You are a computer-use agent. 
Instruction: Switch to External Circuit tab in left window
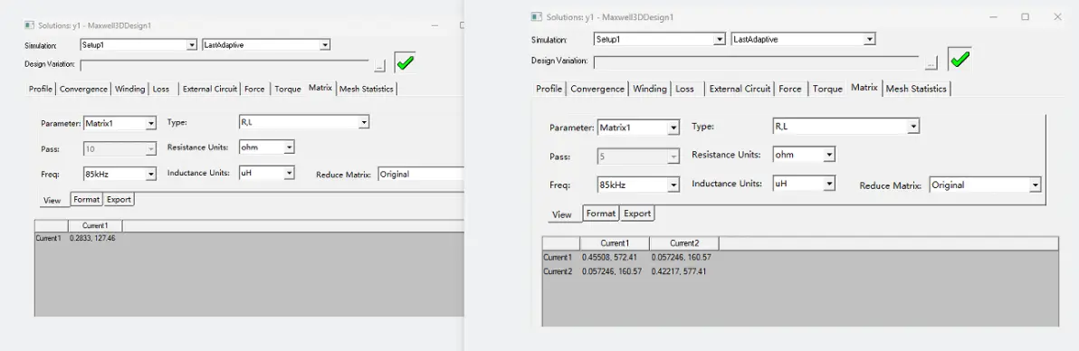(210, 89)
